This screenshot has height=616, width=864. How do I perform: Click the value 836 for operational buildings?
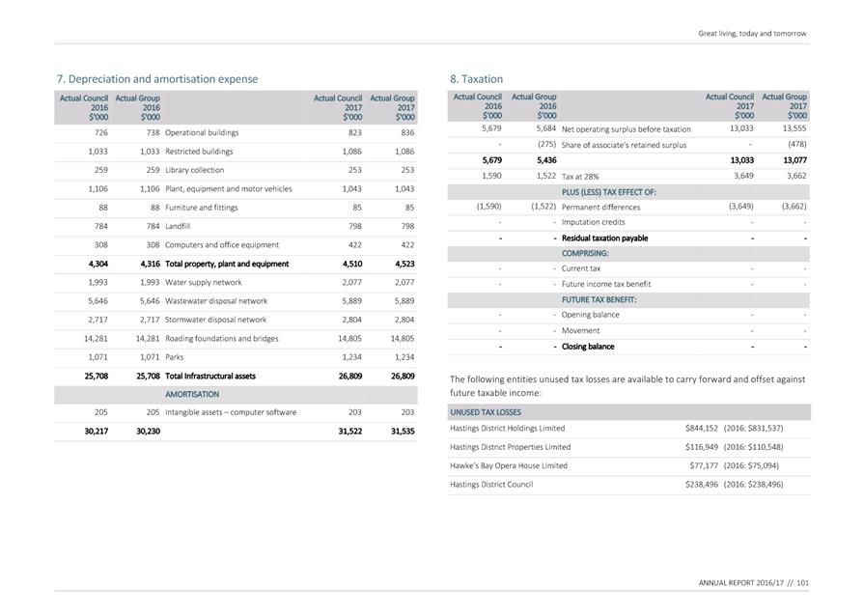407,133
